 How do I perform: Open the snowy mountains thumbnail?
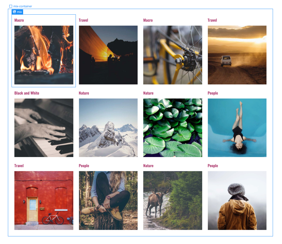coord(108,128)
